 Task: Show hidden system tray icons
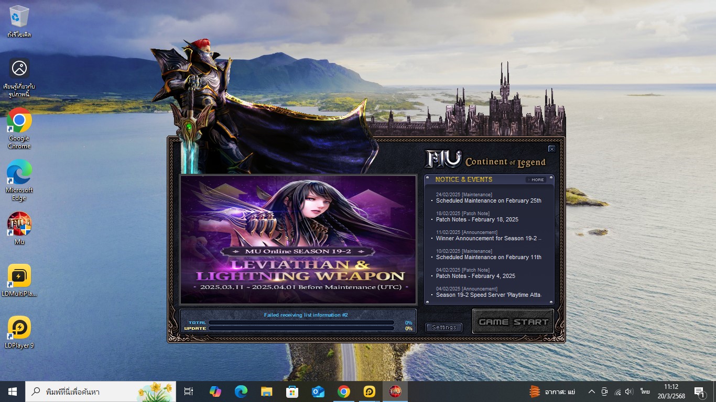point(591,392)
